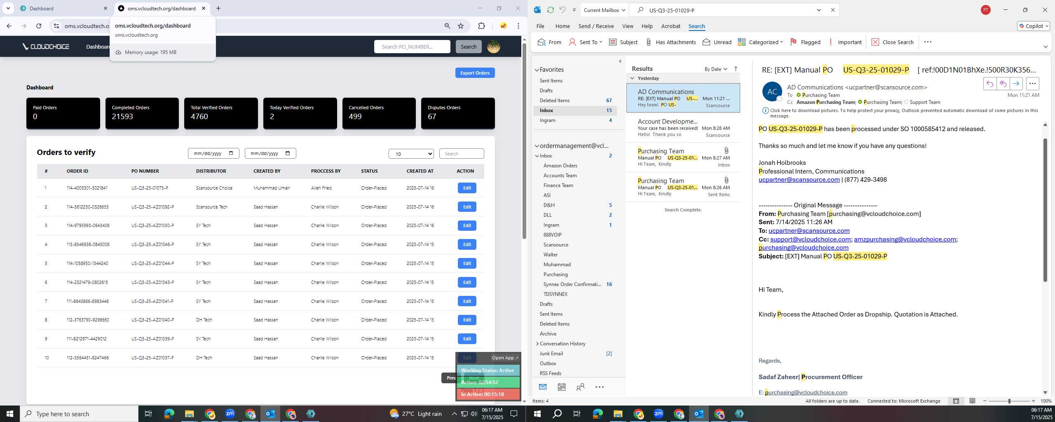Clear the Outlook search box with X
1055x422 pixels.
[832, 10]
